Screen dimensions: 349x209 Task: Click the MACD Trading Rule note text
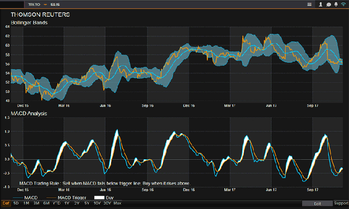[105, 184]
